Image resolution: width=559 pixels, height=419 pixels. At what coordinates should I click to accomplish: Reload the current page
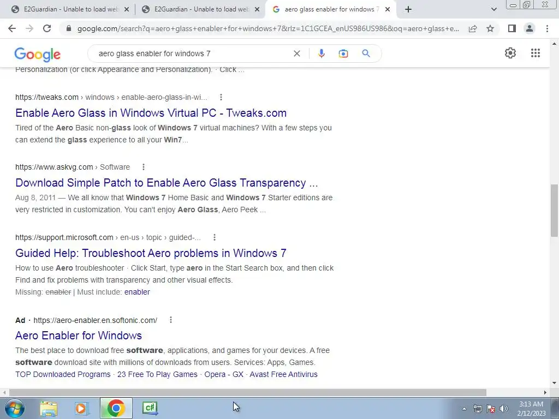(x=47, y=28)
